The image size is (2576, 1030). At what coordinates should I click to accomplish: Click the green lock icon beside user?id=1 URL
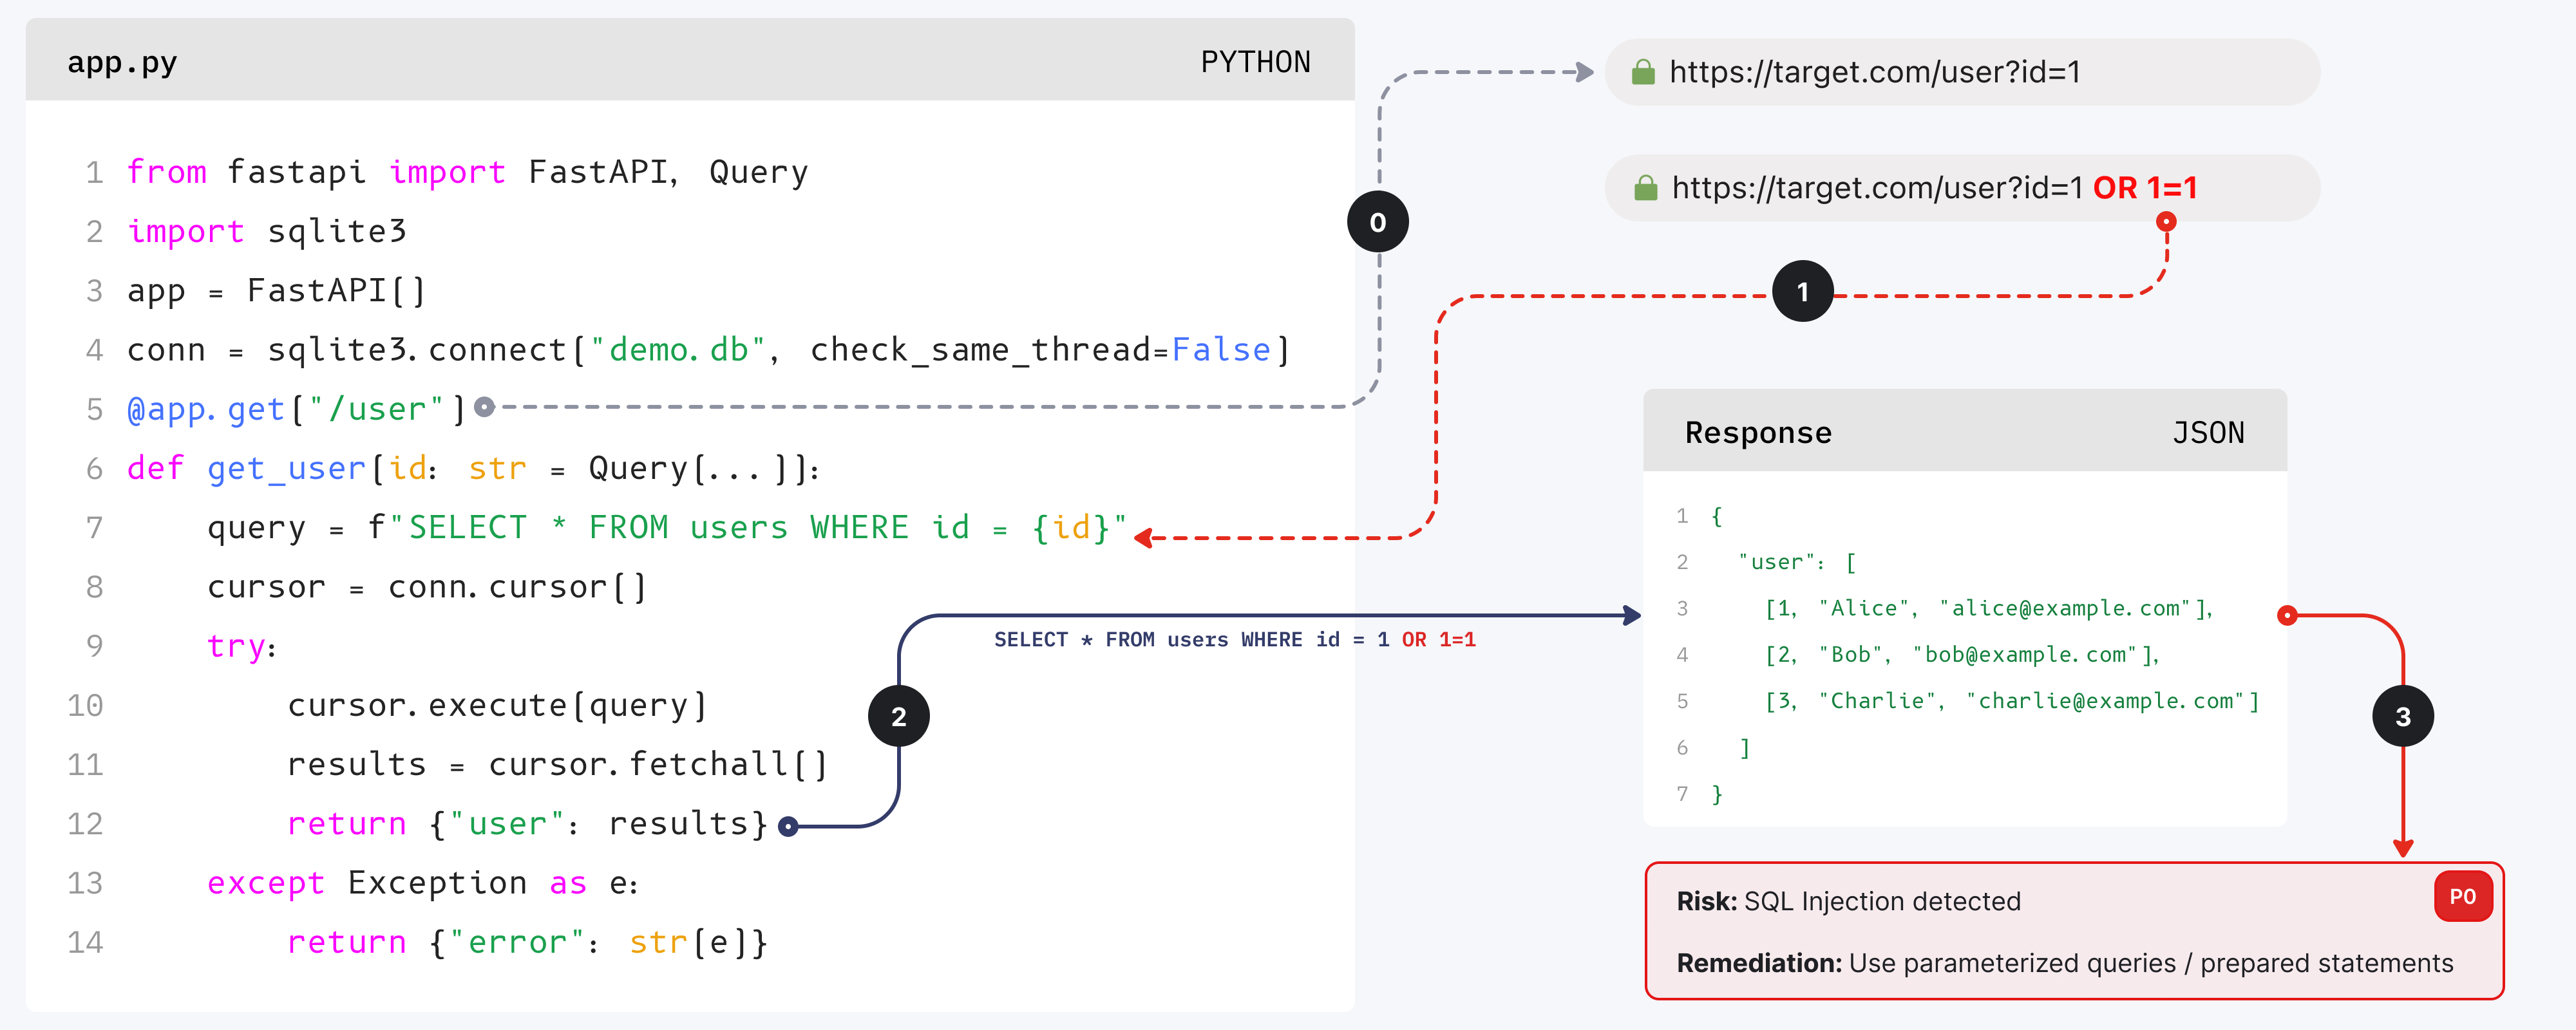click(x=1643, y=71)
